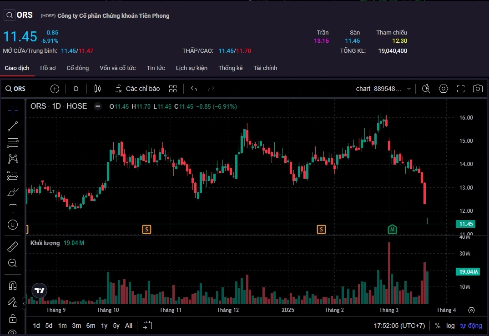
Task: Open the quick search lightning icon
Action: pyautogui.click(x=426, y=89)
